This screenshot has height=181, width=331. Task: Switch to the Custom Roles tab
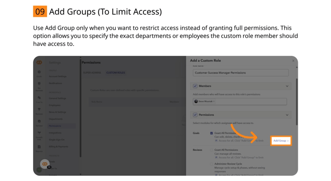(x=116, y=73)
